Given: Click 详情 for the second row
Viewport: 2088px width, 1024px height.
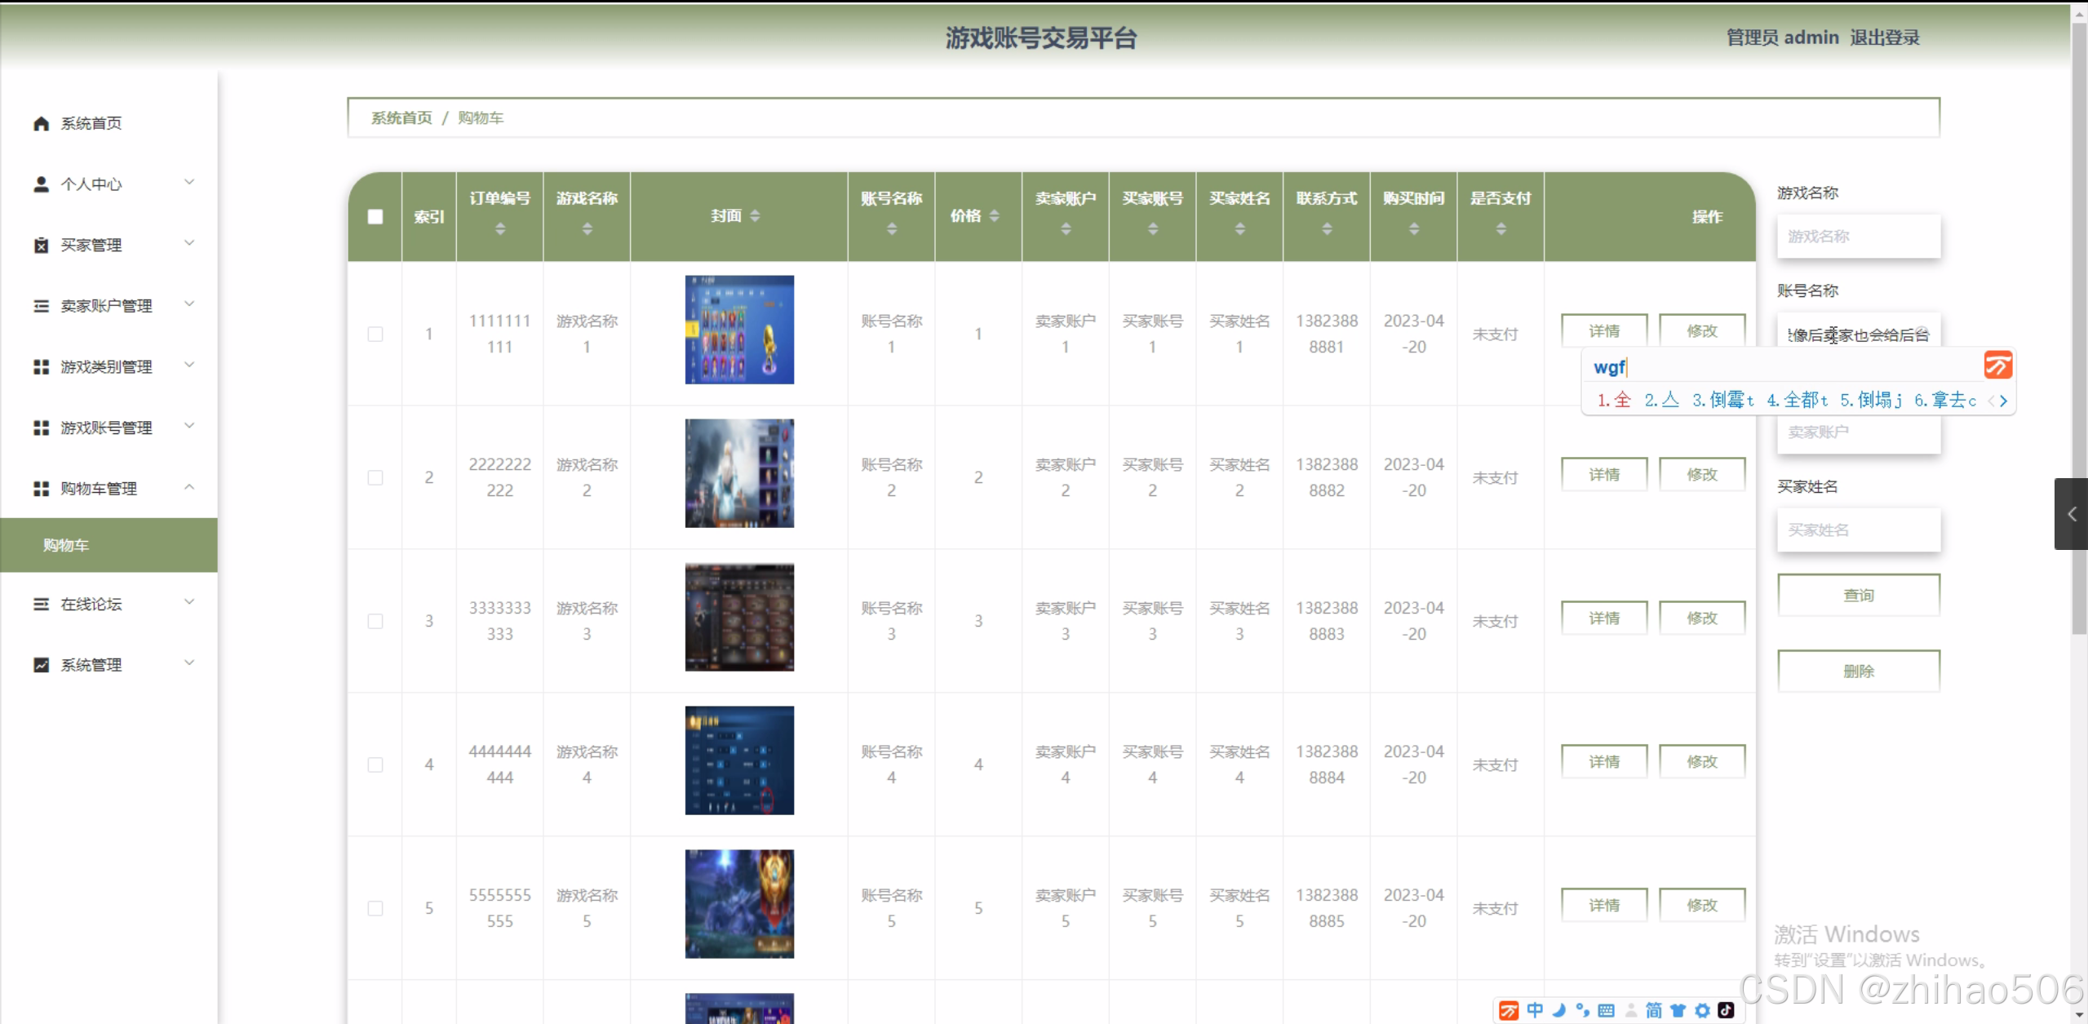Looking at the screenshot, I should 1603,475.
